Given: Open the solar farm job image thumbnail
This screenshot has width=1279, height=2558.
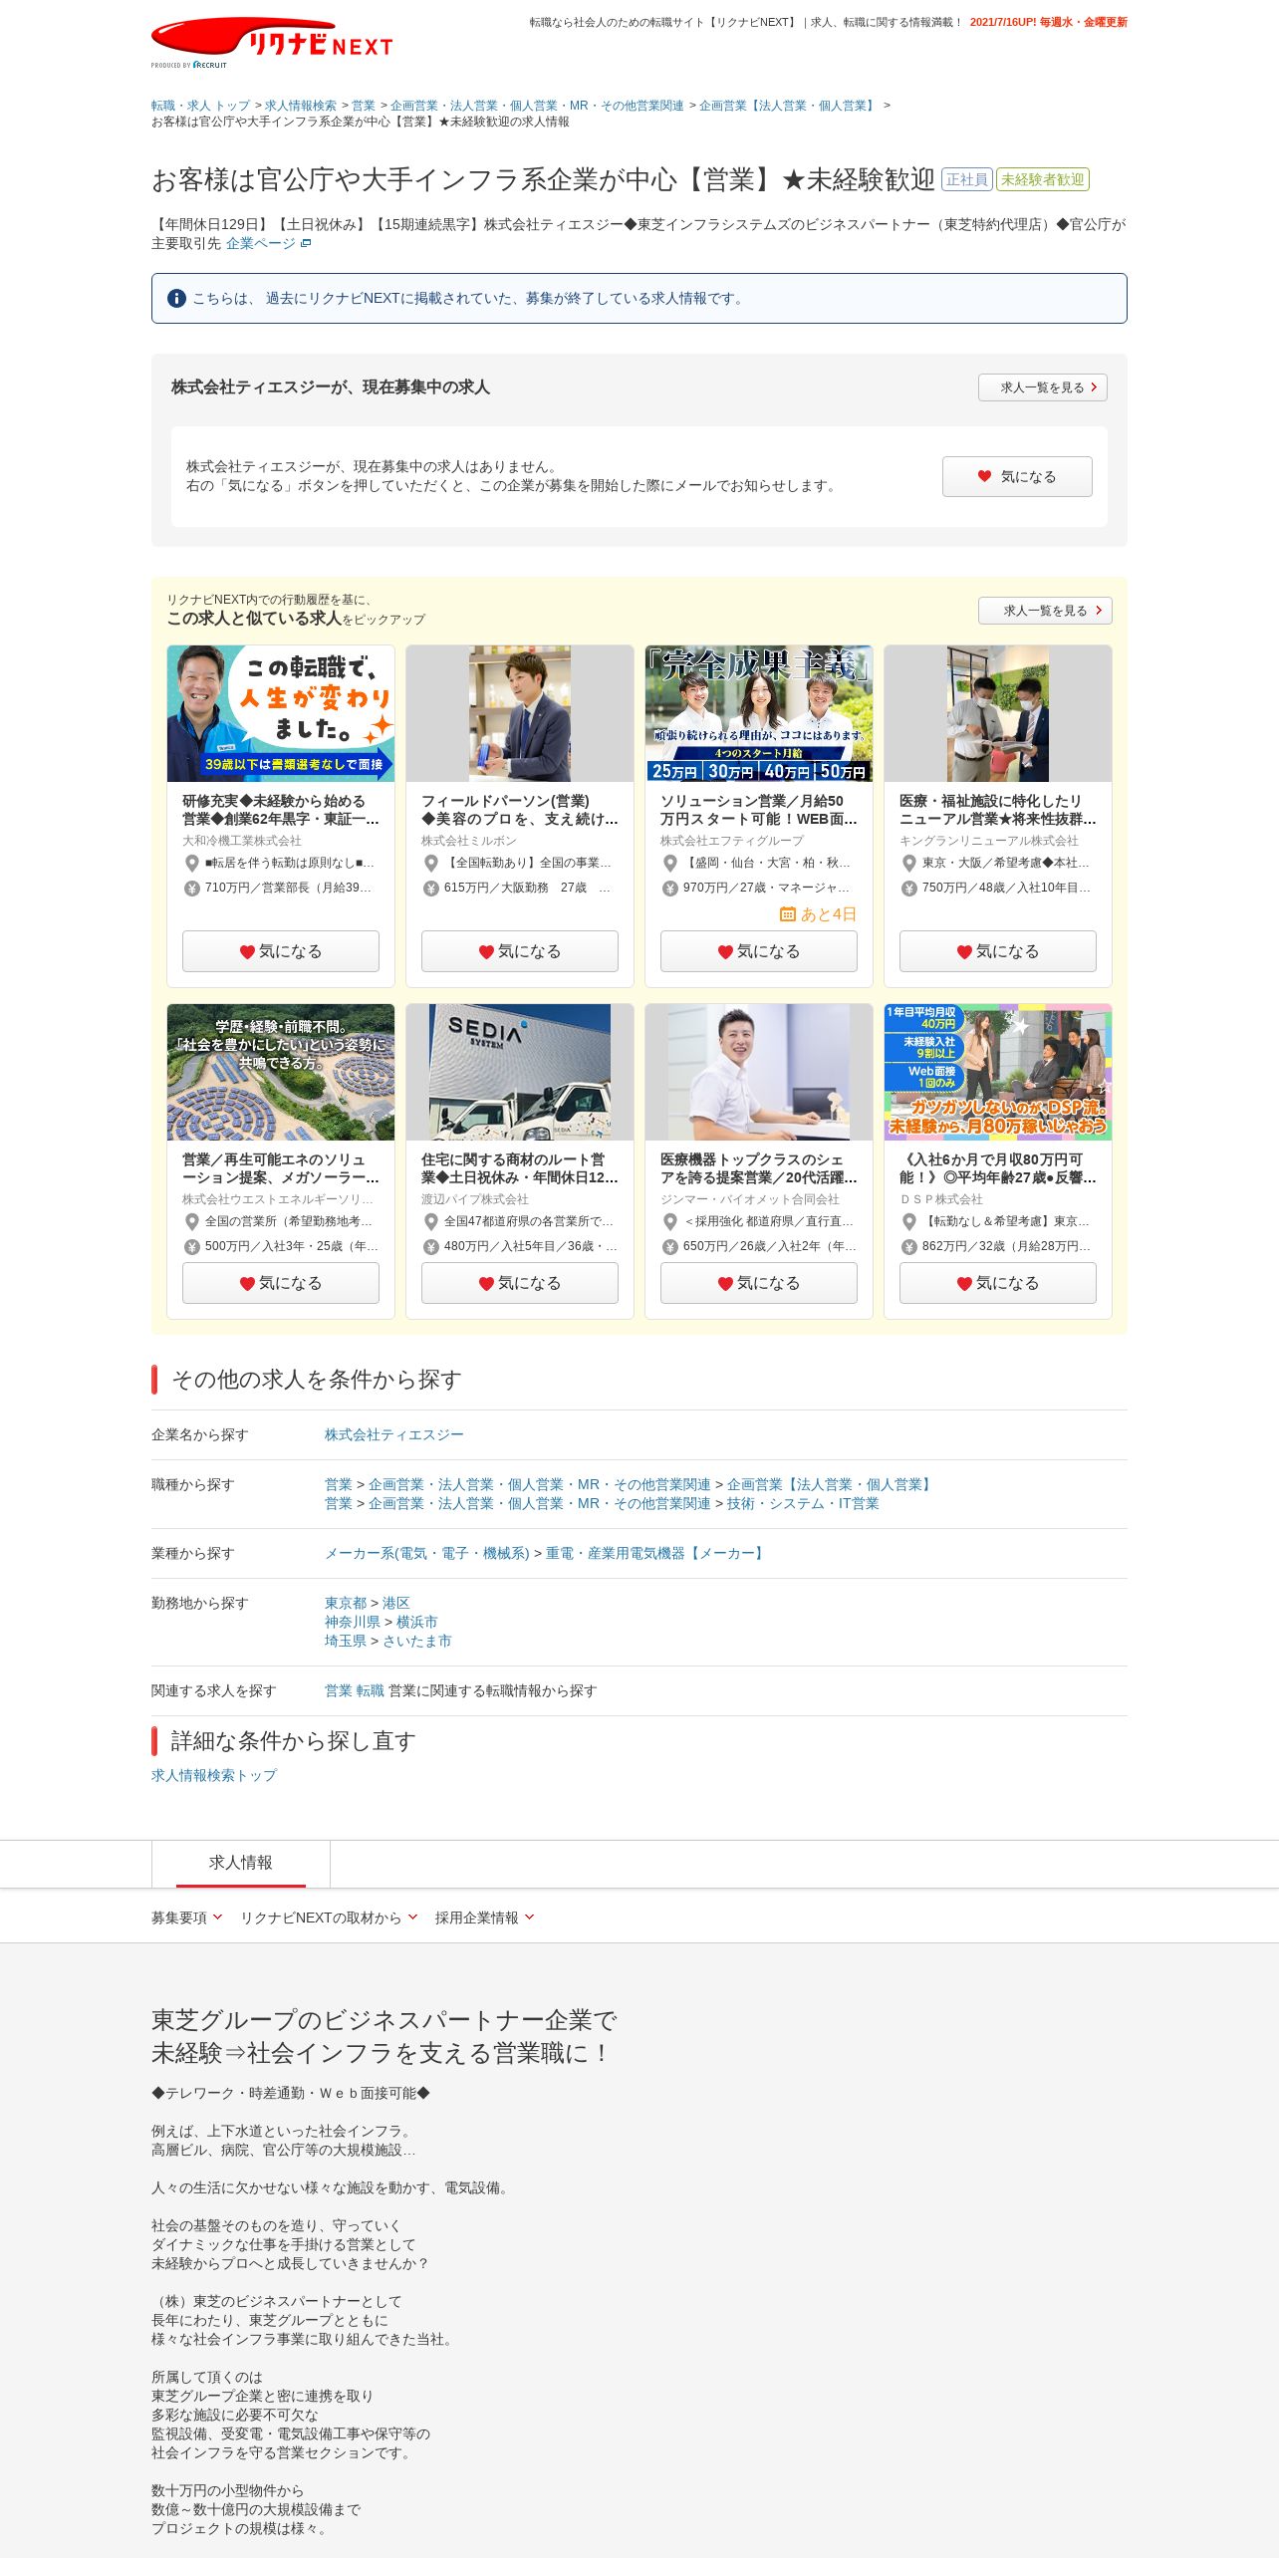Looking at the screenshot, I should pyautogui.click(x=281, y=1072).
